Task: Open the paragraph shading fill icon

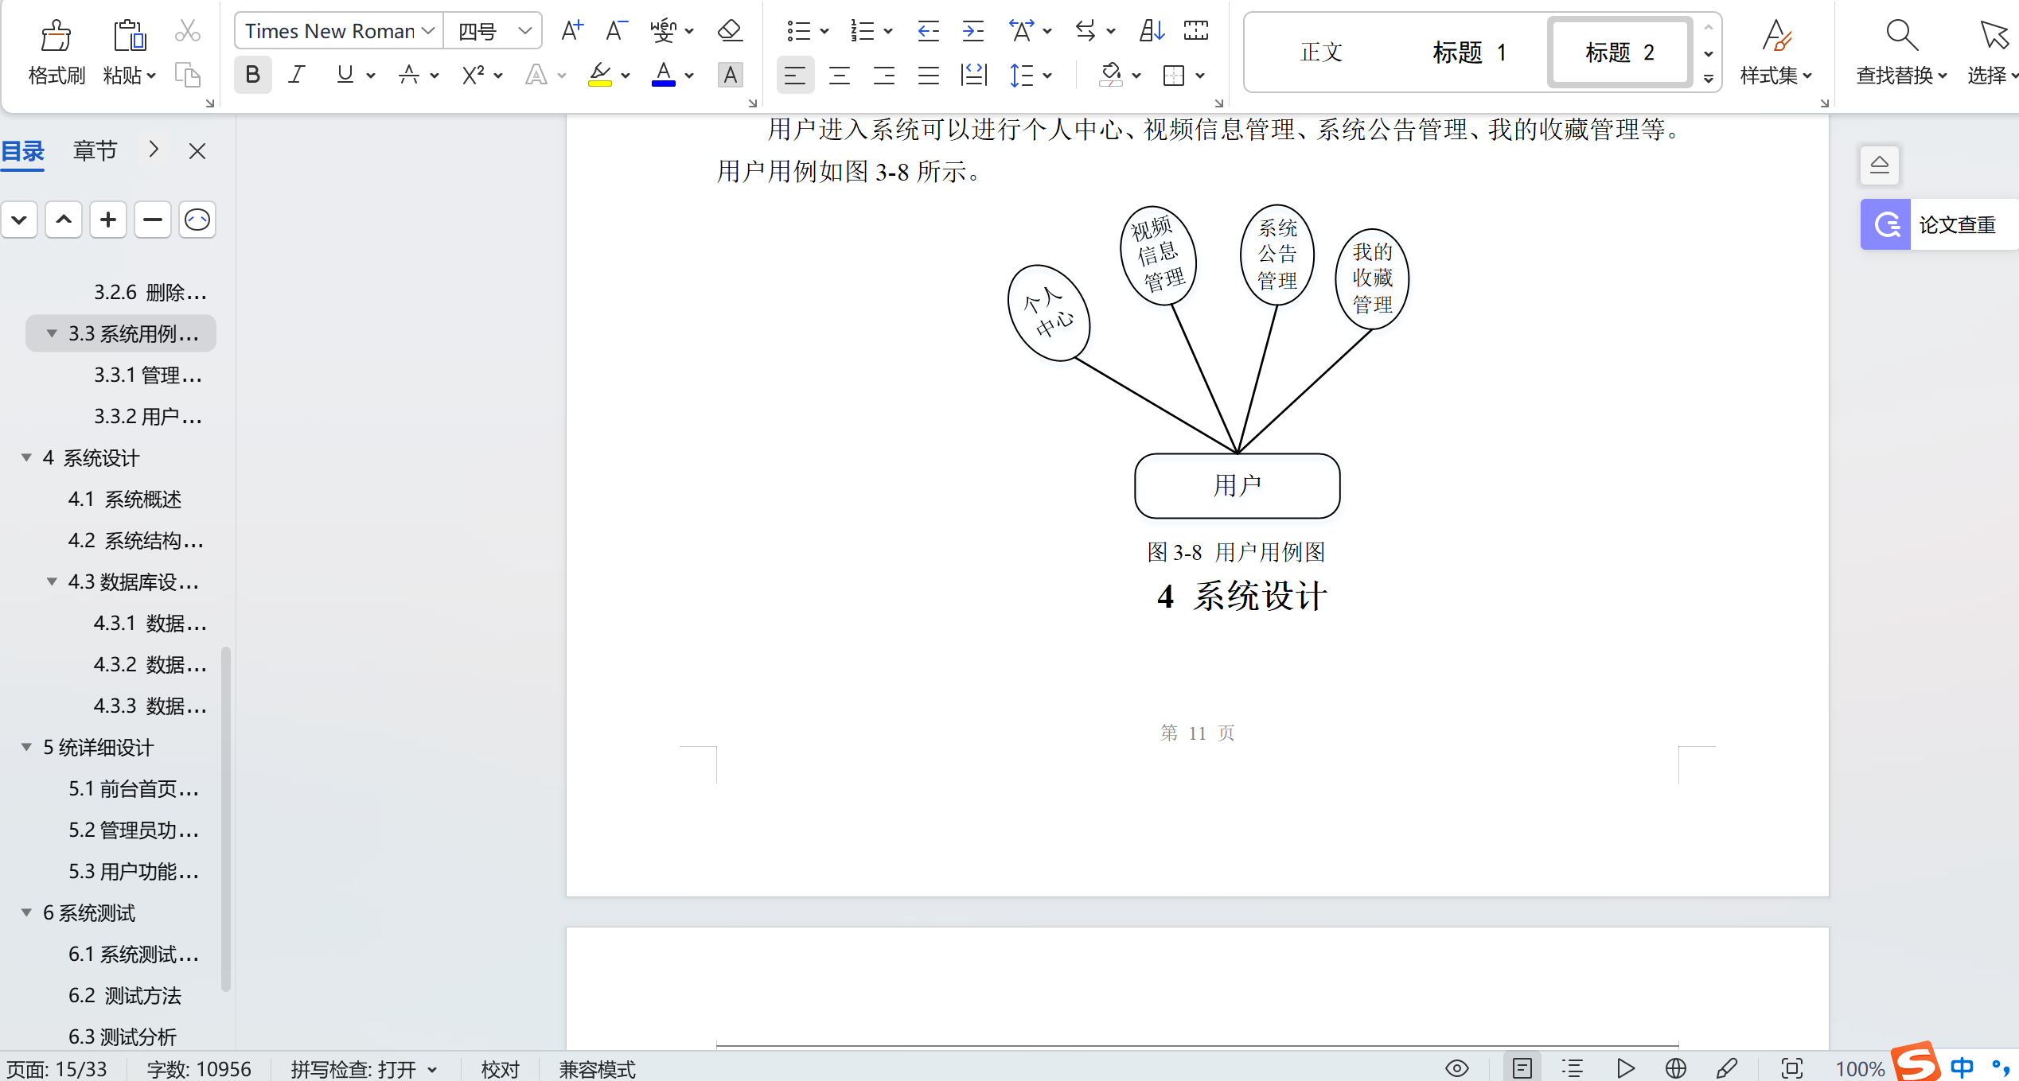Action: (1110, 75)
